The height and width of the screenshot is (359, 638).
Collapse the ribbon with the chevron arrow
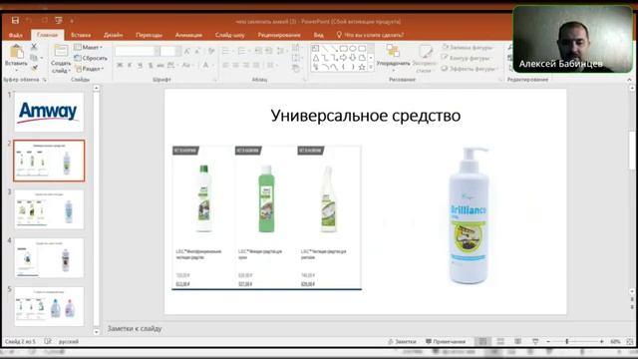point(629,80)
